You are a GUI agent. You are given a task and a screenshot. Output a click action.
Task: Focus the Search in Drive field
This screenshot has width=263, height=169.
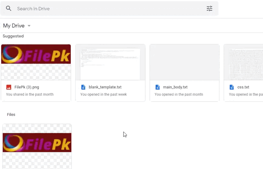pyautogui.click(x=109, y=9)
